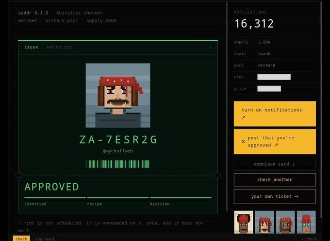Click the redacted price value bar

269,89
